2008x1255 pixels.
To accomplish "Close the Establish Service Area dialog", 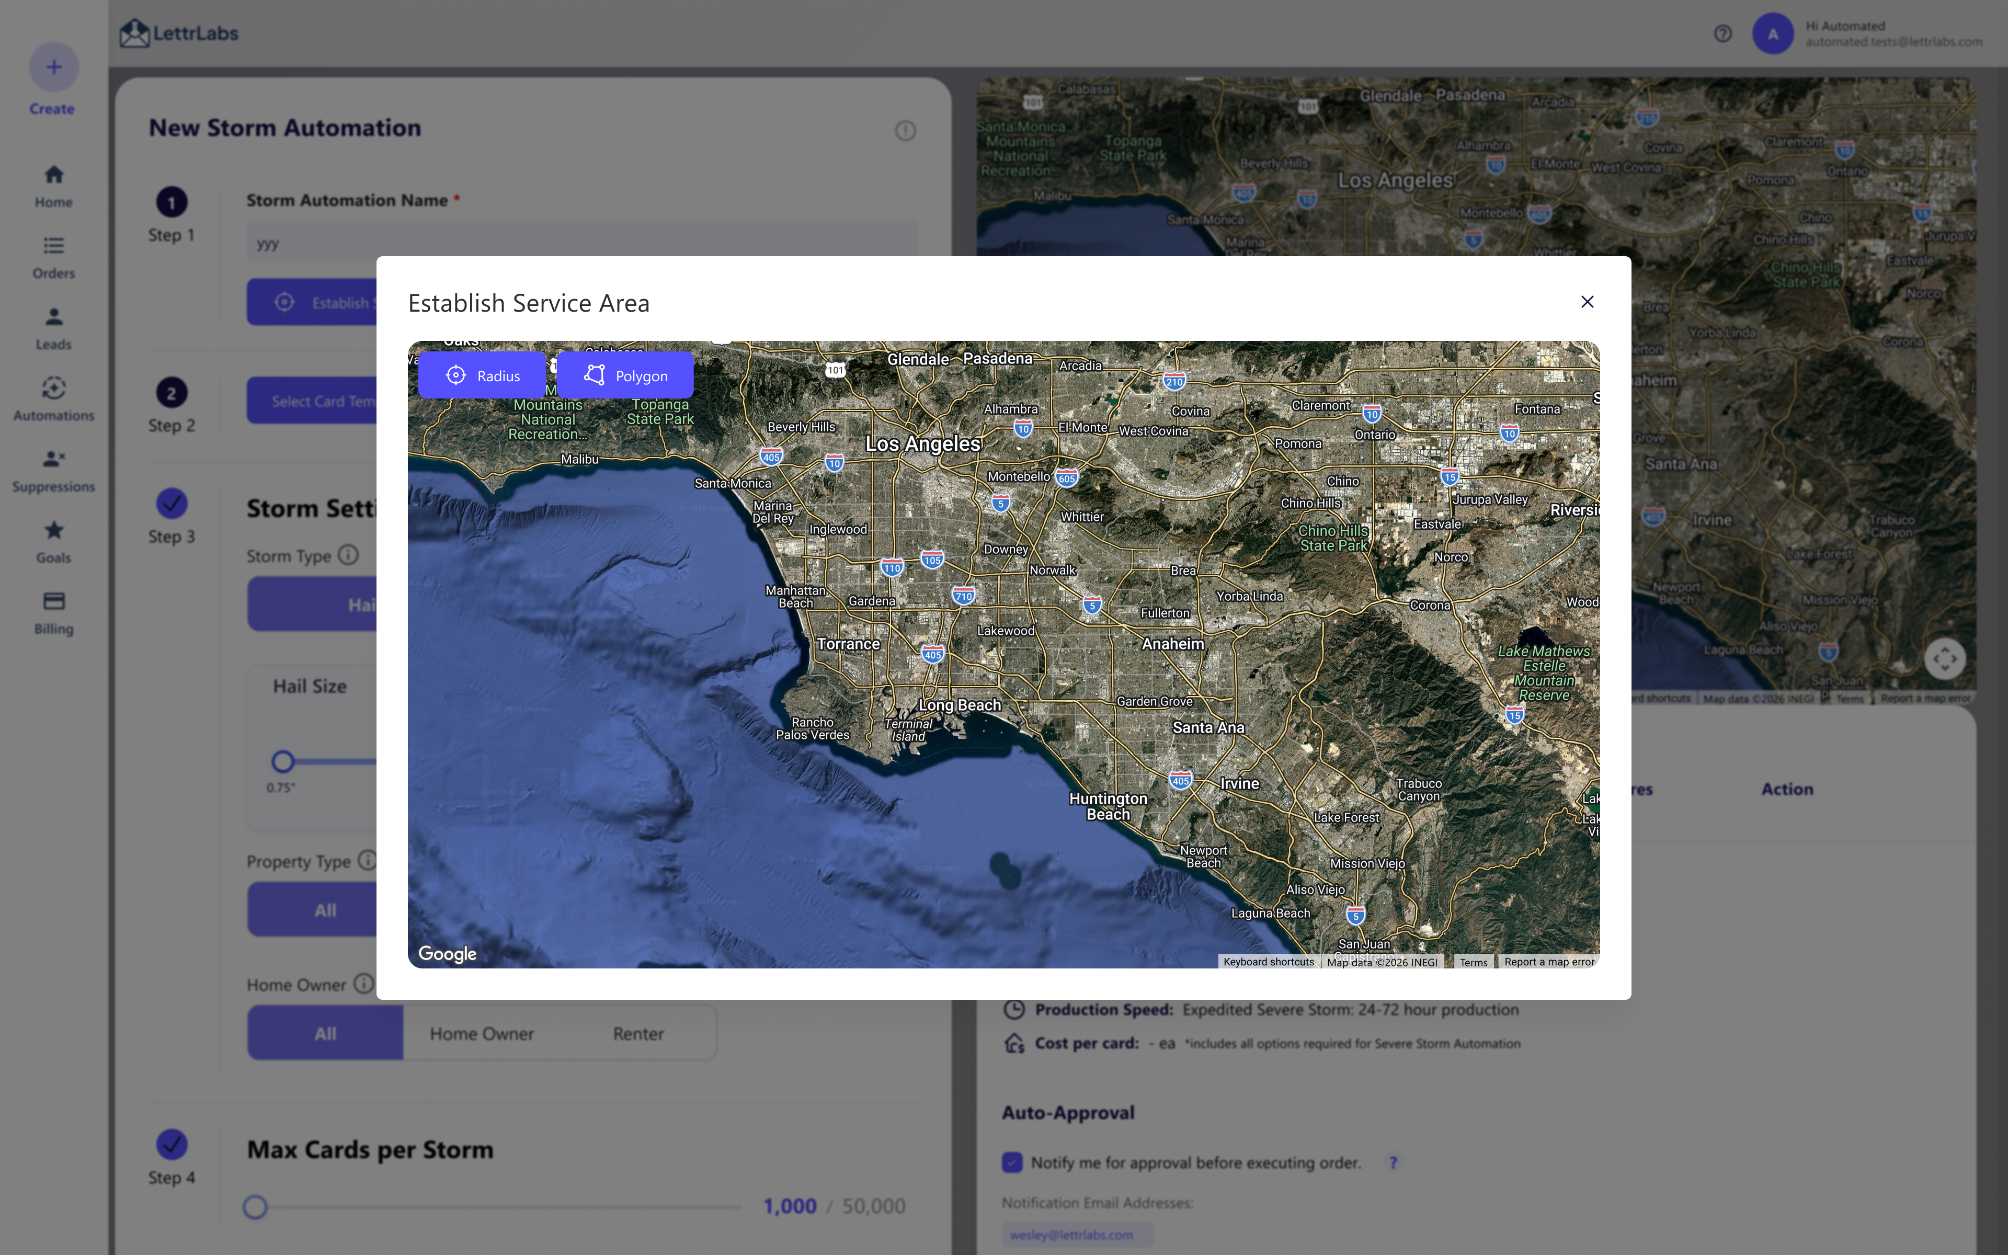I will (1588, 302).
